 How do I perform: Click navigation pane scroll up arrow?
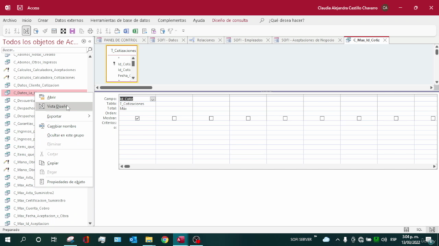pos(90,57)
